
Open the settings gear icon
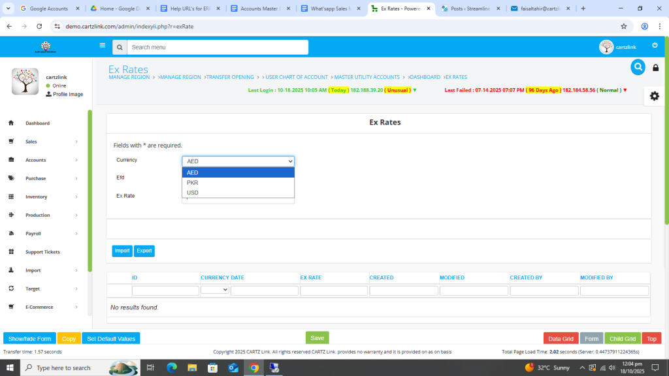tap(654, 96)
